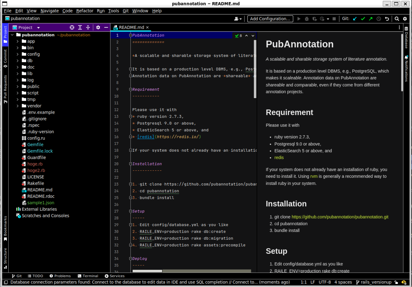Push changes using the green arrow icon
The image size is (412, 287).
click(371, 19)
